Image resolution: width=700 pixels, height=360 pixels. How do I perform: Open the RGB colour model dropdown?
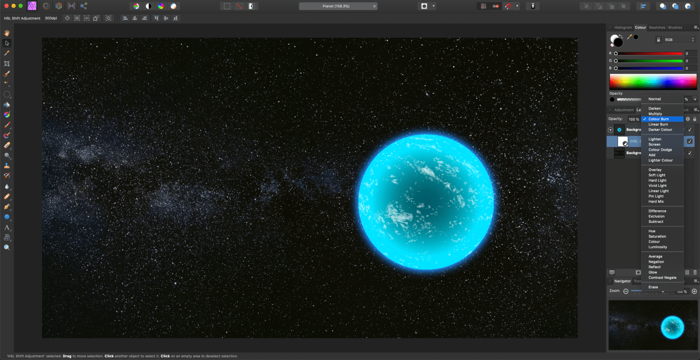tap(679, 40)
